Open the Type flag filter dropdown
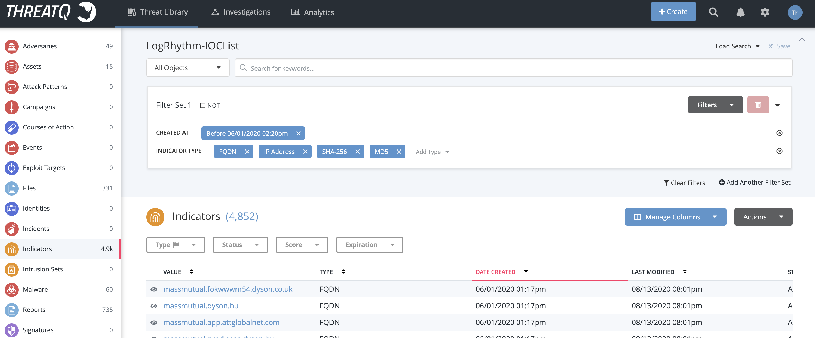The width and height of the screenshot is (815, 338). (x=175, y=245)
